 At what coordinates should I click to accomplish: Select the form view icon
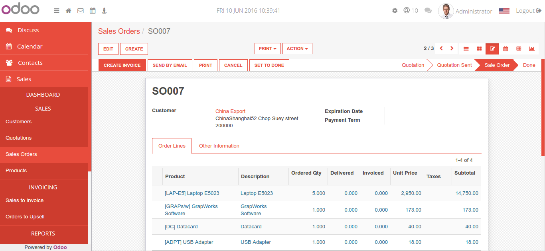(492, 49)
